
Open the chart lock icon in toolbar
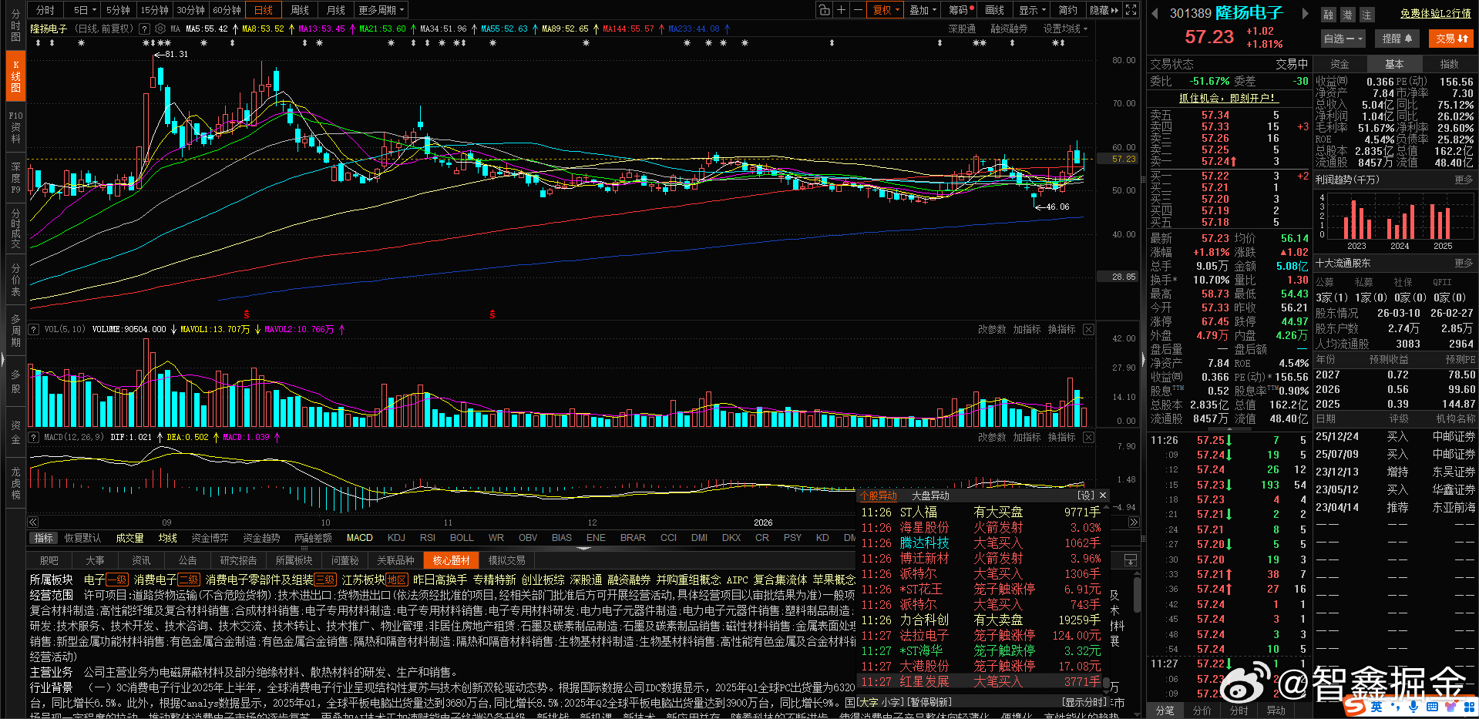pyautogui.click(x=825, y=10)
